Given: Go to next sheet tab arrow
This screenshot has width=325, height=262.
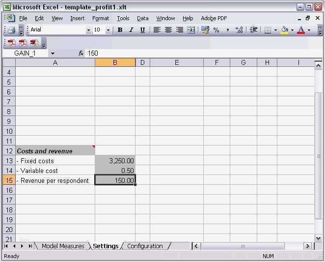Looking at the screenshot, I should tap(22, 246).
